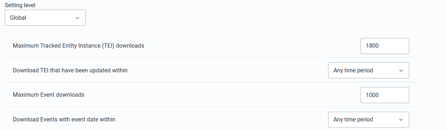Click the 'Download TEI that have been updated within' label
This screenshot has height=130, width=446.
pos(70,70)
